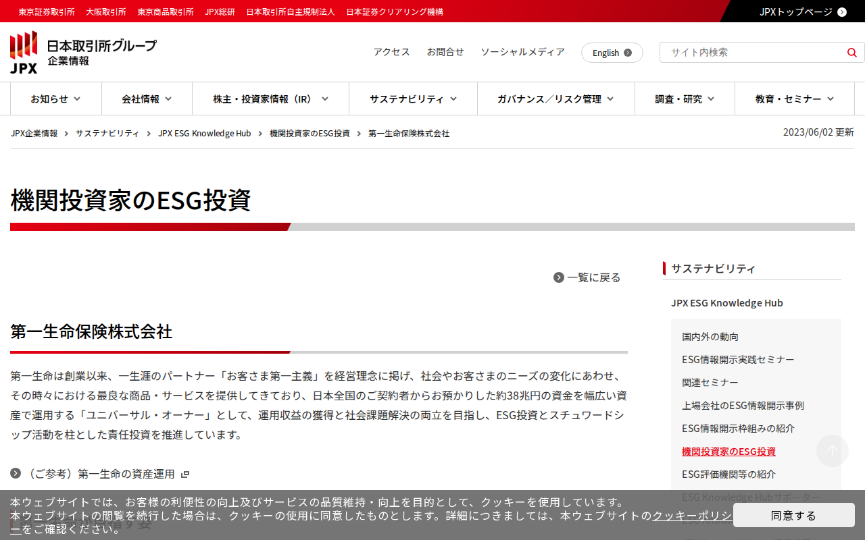
Task: Click the 第一生命保険株式会社 section heading
Action: [x=91, y=331]
